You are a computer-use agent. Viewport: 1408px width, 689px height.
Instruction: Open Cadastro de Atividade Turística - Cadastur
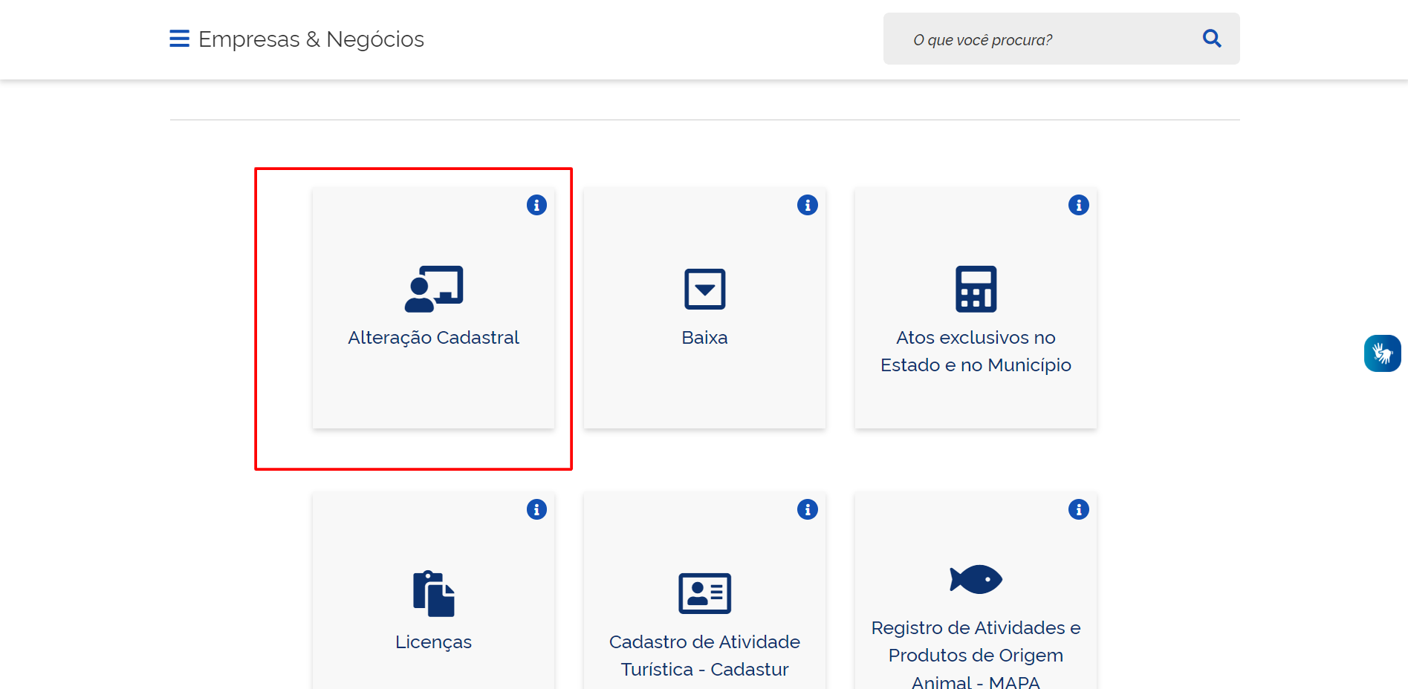click(705, 656)
